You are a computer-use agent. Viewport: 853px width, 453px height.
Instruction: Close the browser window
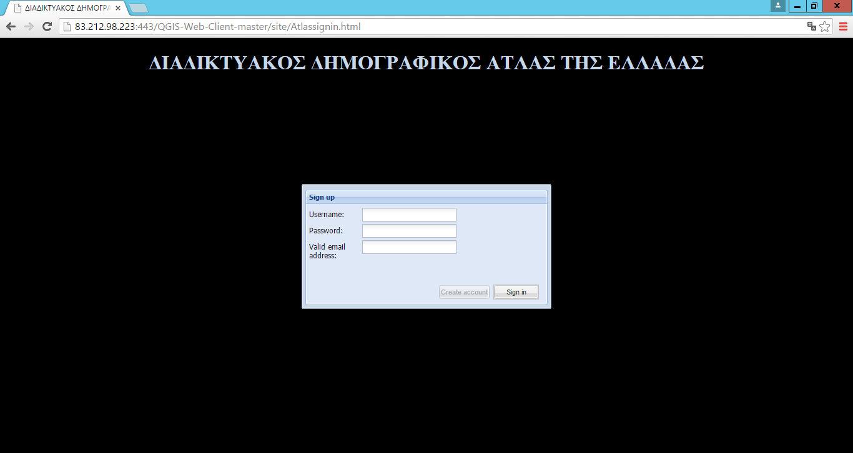click(x=837, y=6)
